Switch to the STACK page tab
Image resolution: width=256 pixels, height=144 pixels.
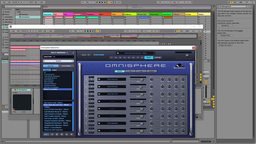(x=152, y=71)
